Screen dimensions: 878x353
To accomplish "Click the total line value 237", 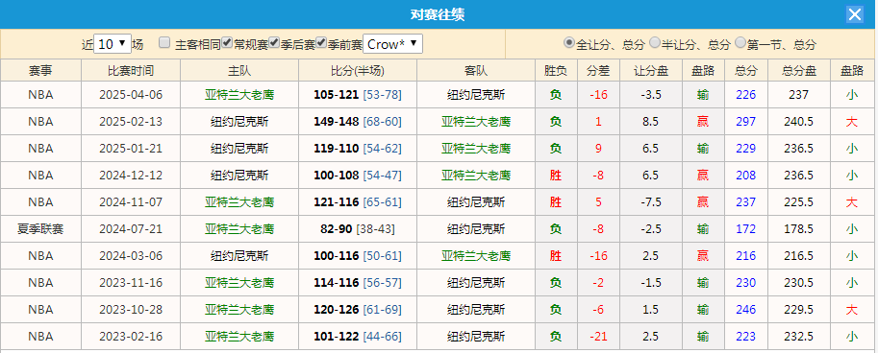I will (798, 95).
